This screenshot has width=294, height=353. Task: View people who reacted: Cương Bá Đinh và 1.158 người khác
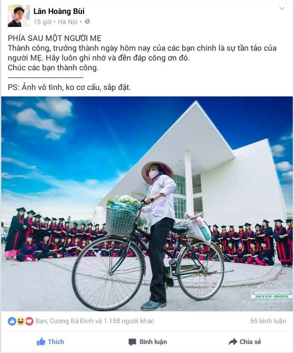click(x=95, y=321)
